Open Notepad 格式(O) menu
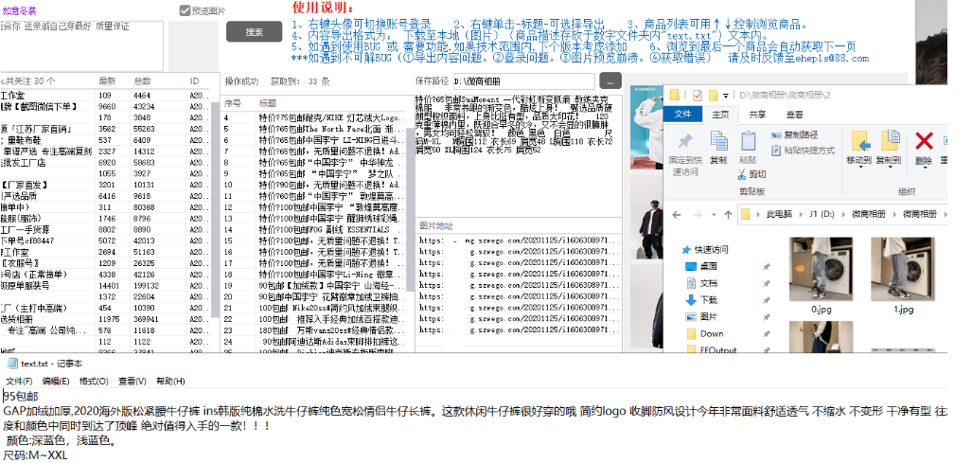972x463 pixels. (x=94, y=381)
